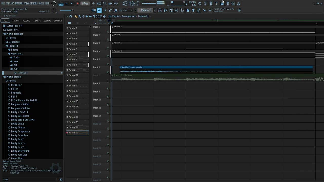The image size is (324, 182).
Task: Mute Track 1 using its dot
Action: [x=108, y=32]
